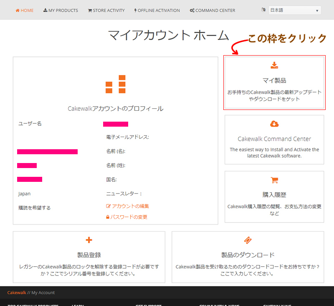The height and width of the screenshot is (306, 334).
Task: Open STORE ACTIVITY in the navbar
Action: (106, 10)
